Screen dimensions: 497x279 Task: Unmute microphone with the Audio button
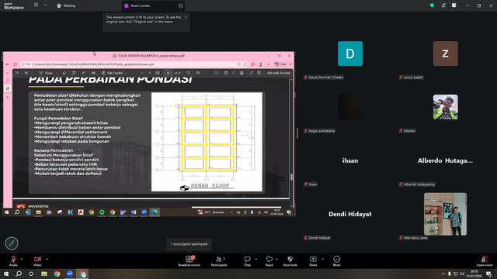[13, 261]
